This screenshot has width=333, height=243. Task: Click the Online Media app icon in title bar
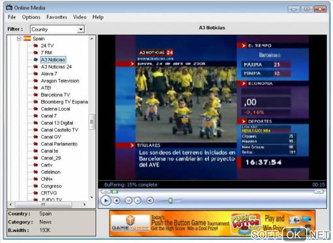(x=9, y=8)
